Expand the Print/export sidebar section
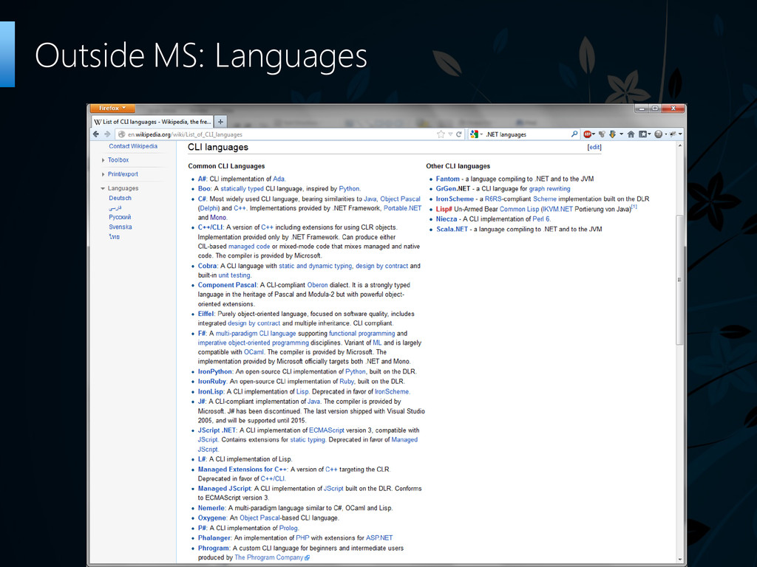The width and height of the screenshot is (757, 567). tap(123, 174)
